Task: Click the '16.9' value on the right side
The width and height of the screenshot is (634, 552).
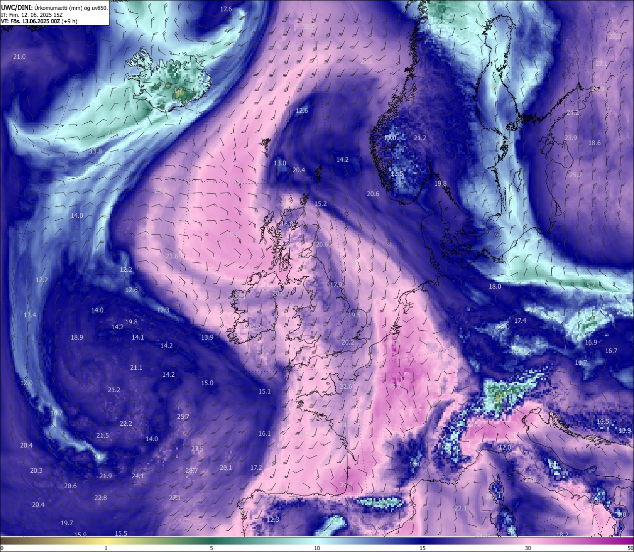Action: click(591, 342)
